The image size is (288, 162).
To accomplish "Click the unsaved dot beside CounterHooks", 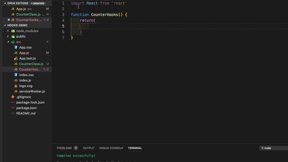I will [x=9, y=20].
